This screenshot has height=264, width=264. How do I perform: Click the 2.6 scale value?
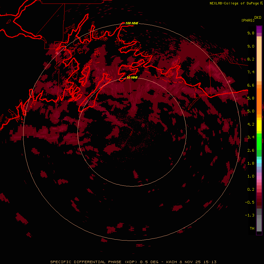pyautogui.click(x=251, y=150)
